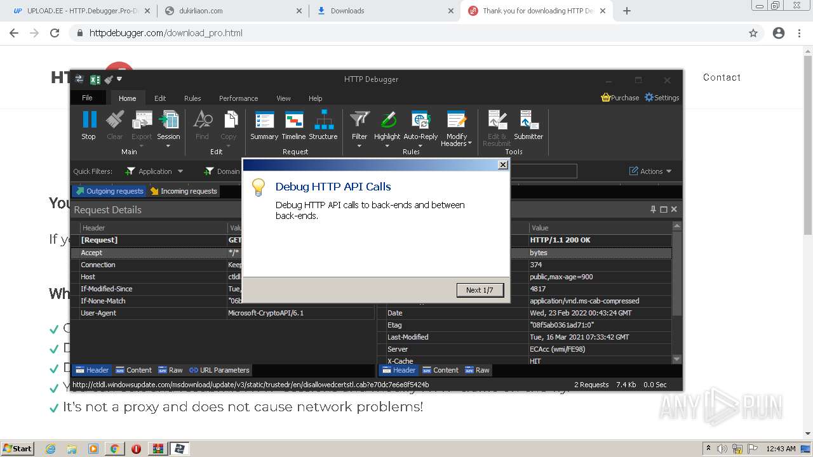
Task: Select the User-Agent header row
Action: [x=222, y=313]
